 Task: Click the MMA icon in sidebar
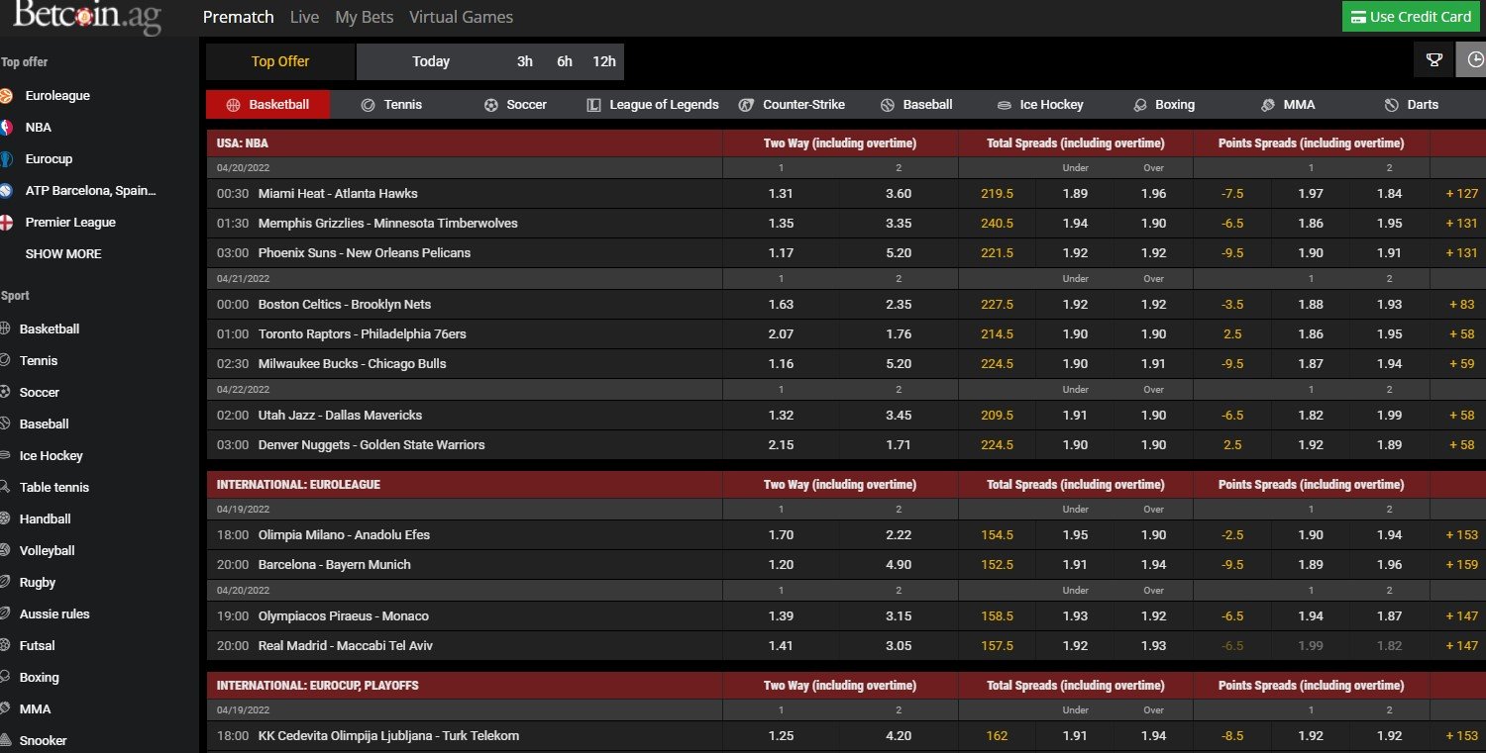click(5, 709)
